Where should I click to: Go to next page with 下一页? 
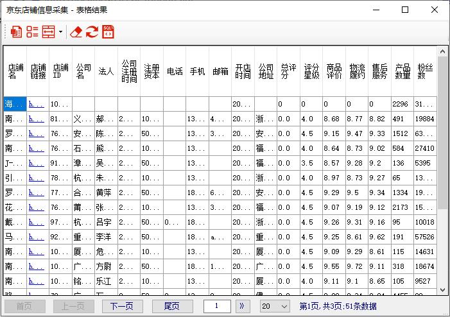pos(122,306)
